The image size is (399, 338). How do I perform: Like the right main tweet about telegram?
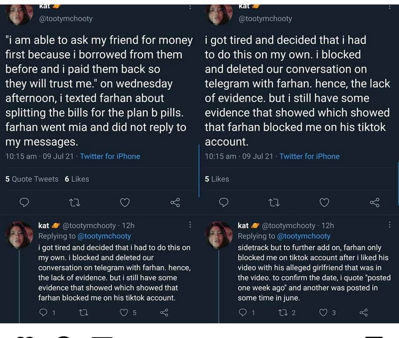(324, 203)
